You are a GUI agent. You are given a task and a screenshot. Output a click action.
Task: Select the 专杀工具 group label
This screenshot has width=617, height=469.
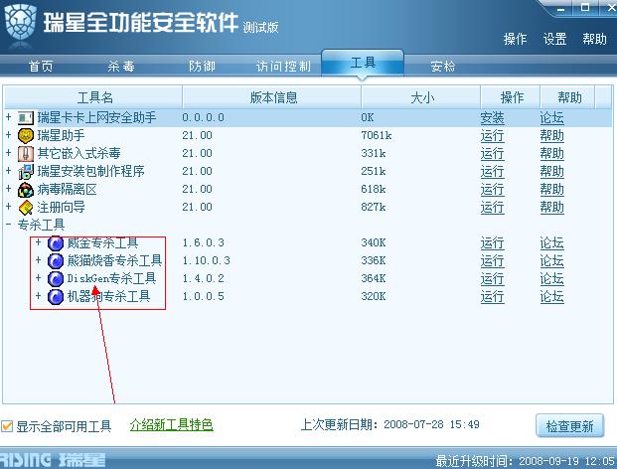pyautogui.click(x=41, y=225)
